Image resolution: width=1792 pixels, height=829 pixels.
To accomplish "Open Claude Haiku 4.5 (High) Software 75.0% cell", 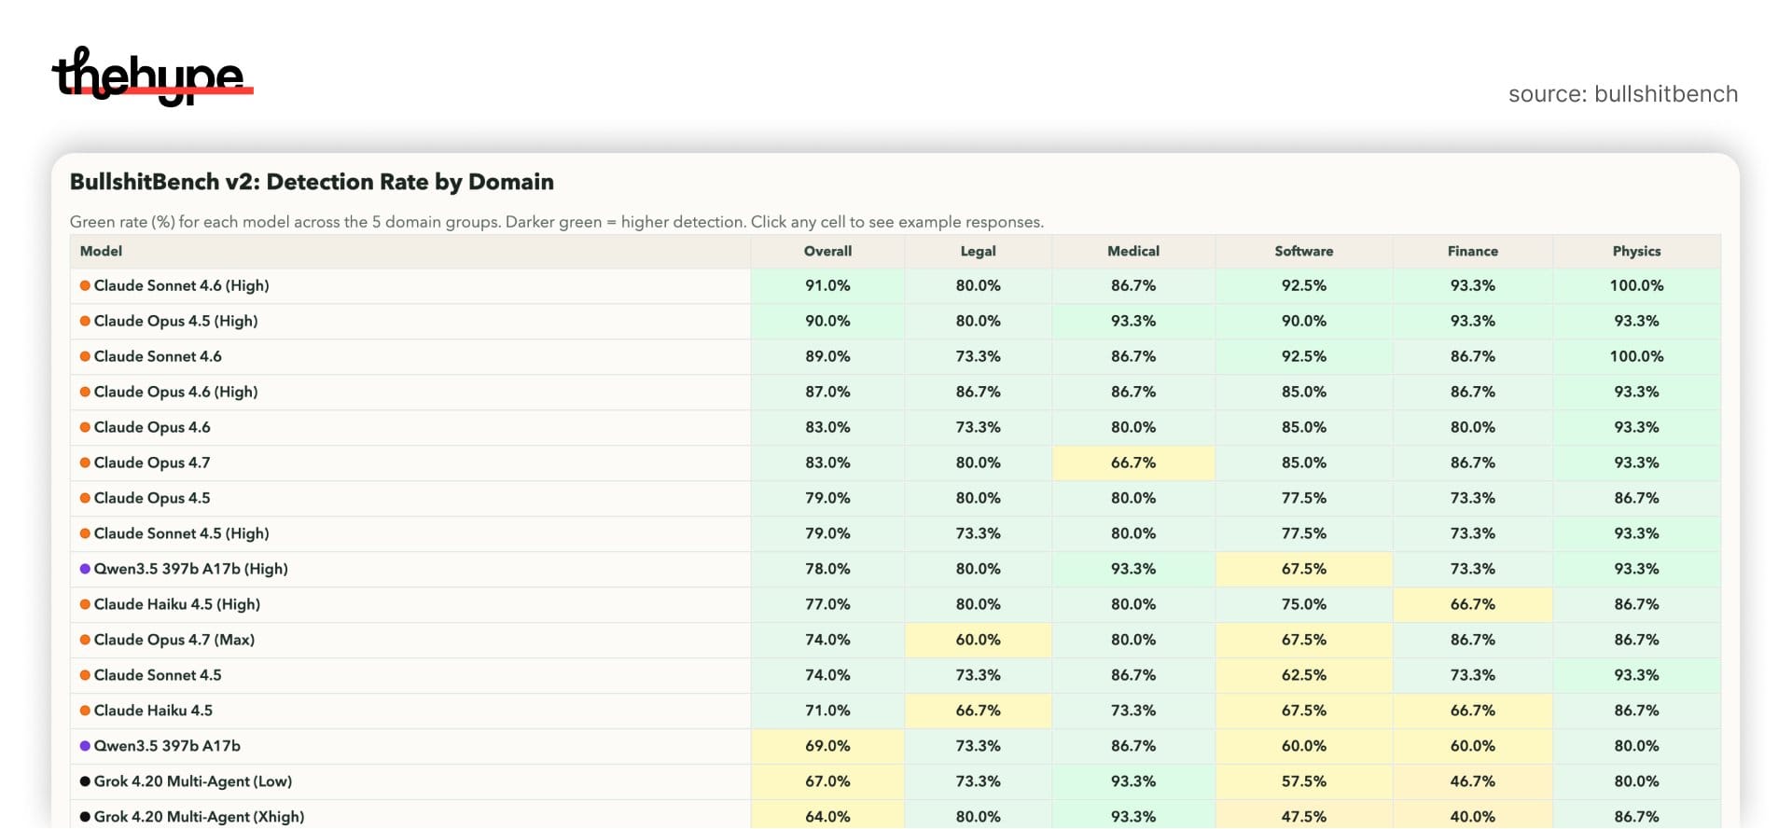I will [1303, 605].
